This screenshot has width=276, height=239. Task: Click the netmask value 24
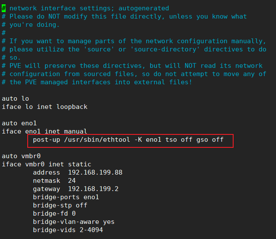(72, 181)
